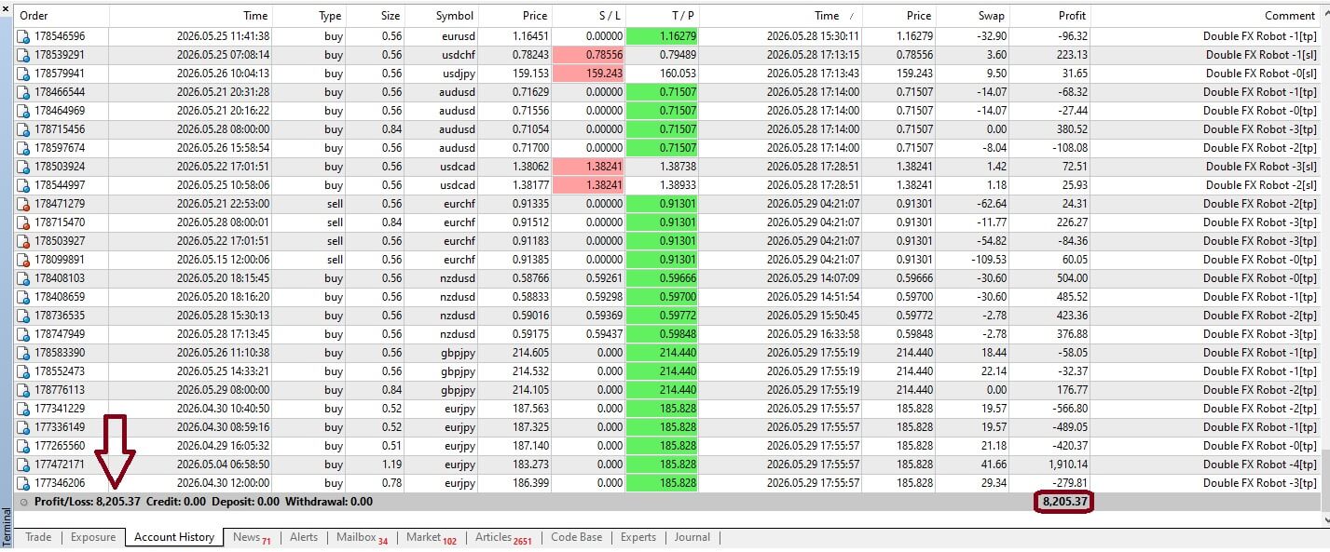Select the profit value -566.80
Viewport: 1330px width, 552px height.
coord(1067,409)
